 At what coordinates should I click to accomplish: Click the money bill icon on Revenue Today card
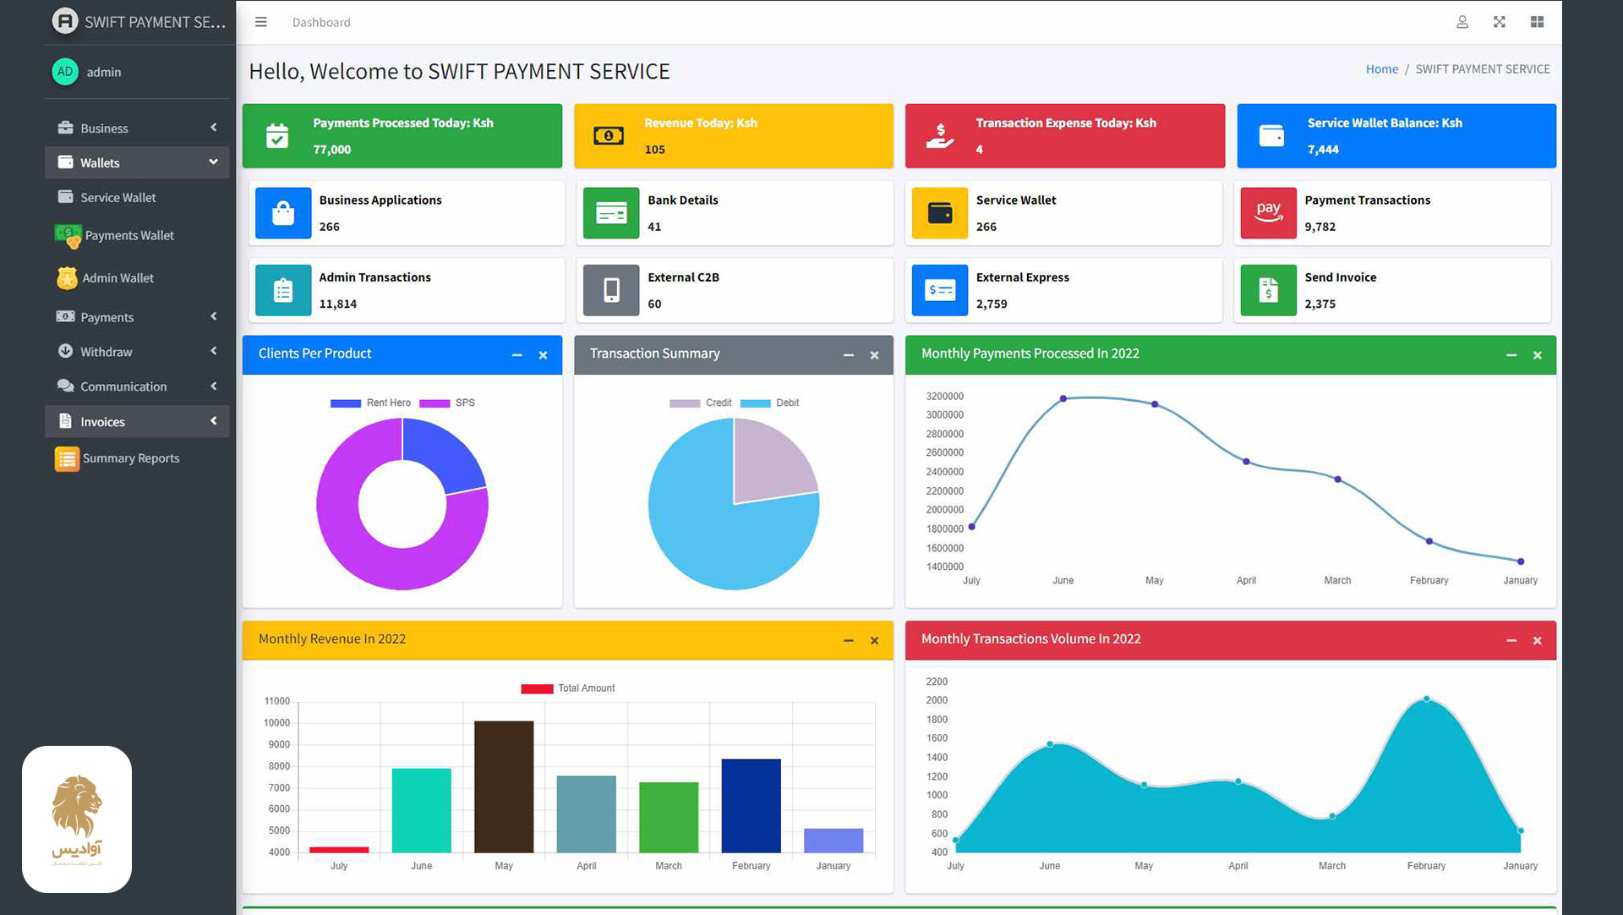click(x=609, y=135)
